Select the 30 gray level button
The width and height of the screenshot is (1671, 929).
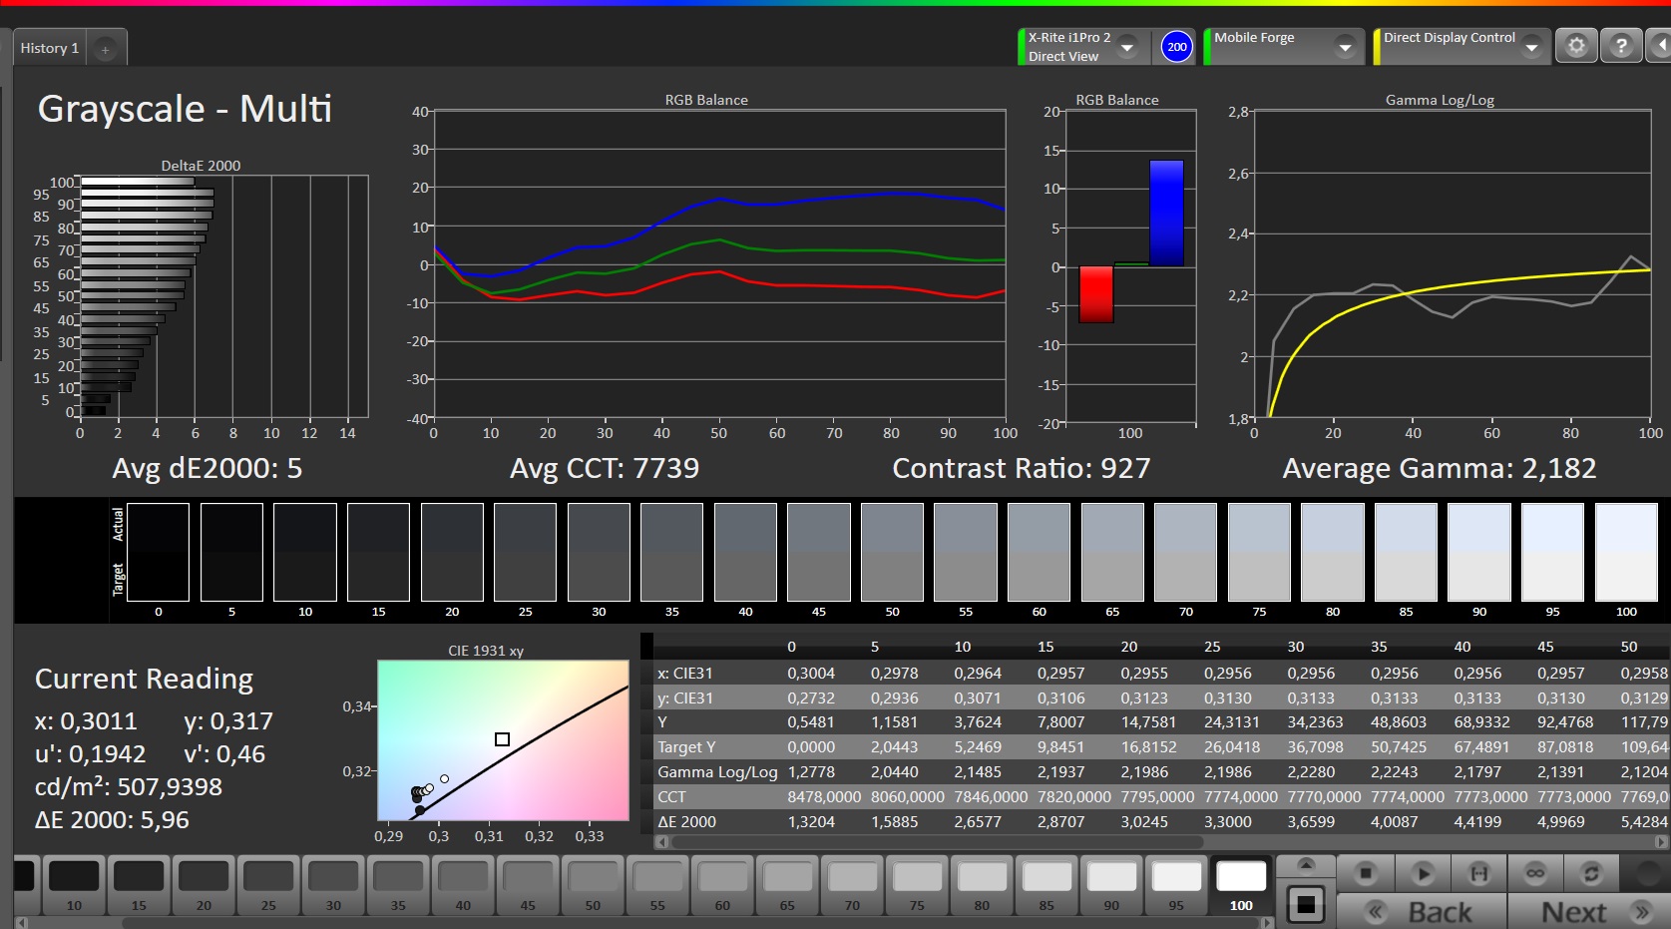333,885
